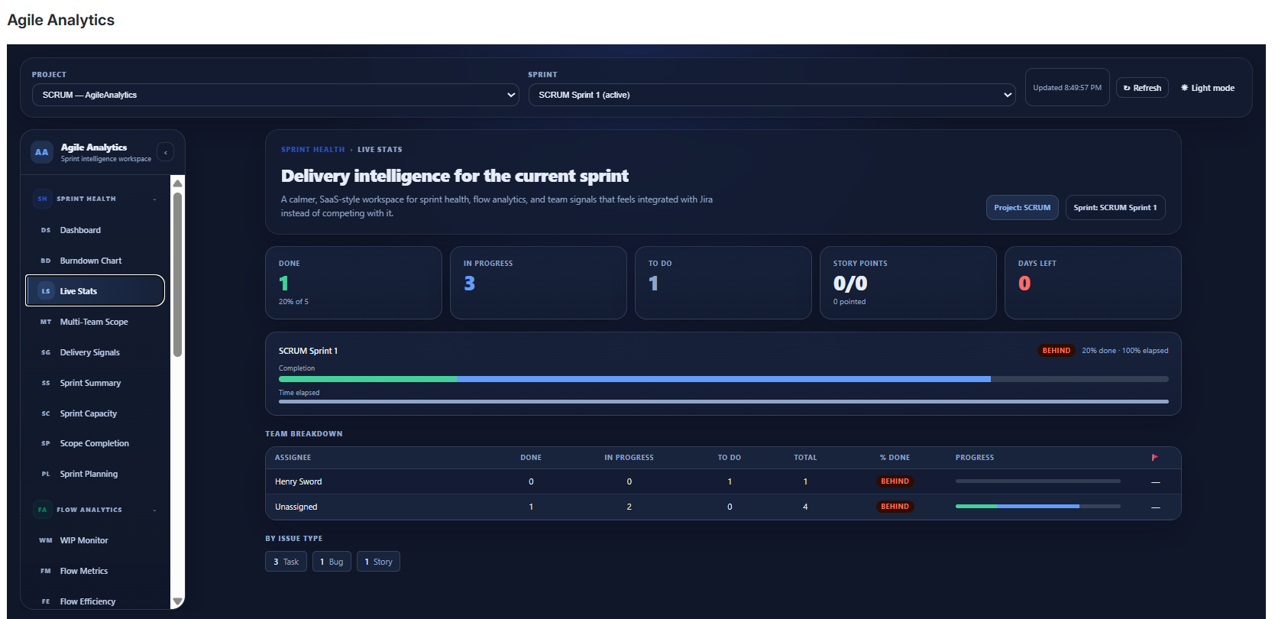The image size is (1275, 619).
Task: Select Live Stats in the sidebar
Action: [x=95, y=290]
